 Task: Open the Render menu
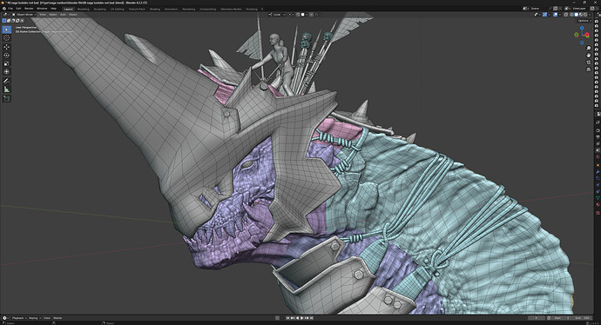click(29, 9)
